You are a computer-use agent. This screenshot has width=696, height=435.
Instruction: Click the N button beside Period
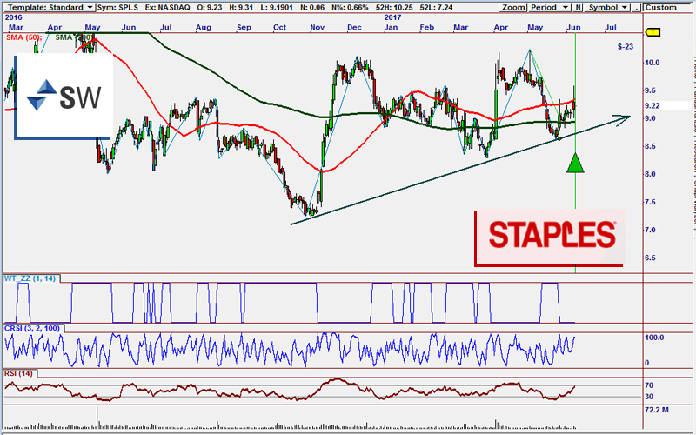click(x=578, y=7)
